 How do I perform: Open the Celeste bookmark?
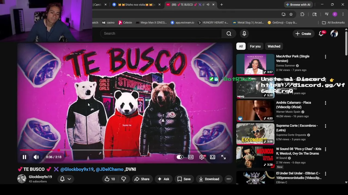coord(125,22)
